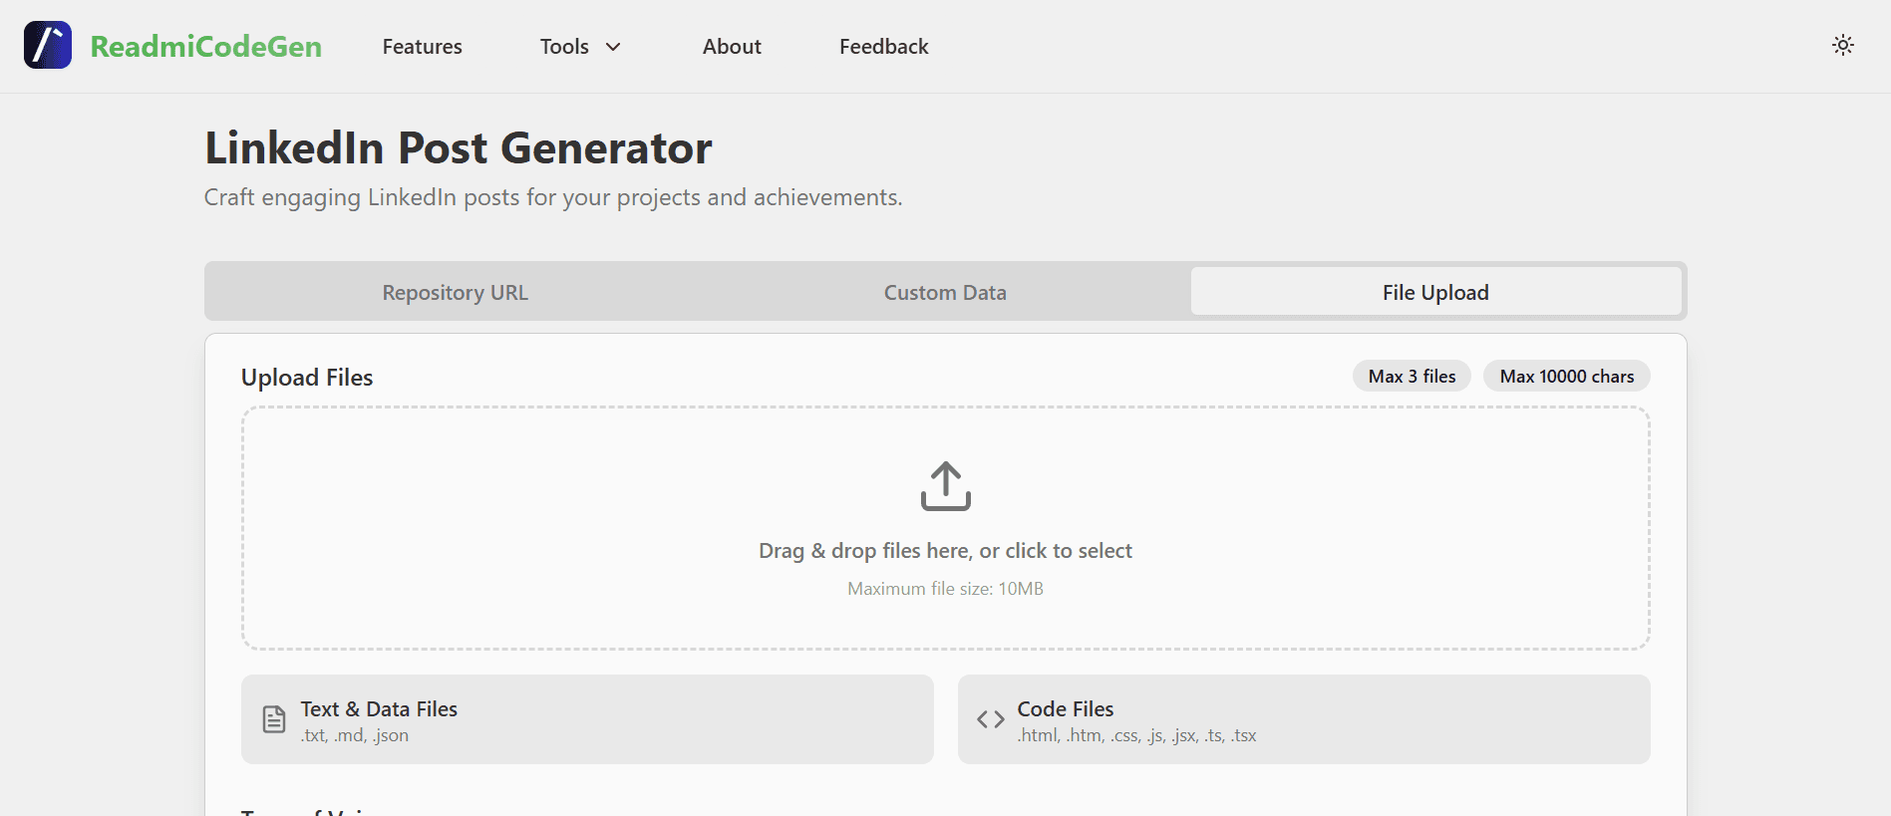This screenshot has width=1891, height=816.
Task: Toggle the light/dark theme sun icon
Action: tap(1842, 45)
